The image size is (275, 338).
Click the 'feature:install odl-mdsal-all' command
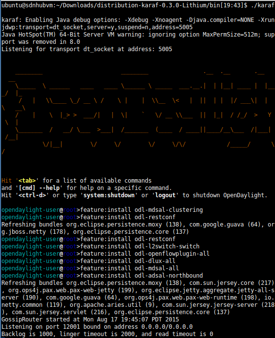point(130,268)
